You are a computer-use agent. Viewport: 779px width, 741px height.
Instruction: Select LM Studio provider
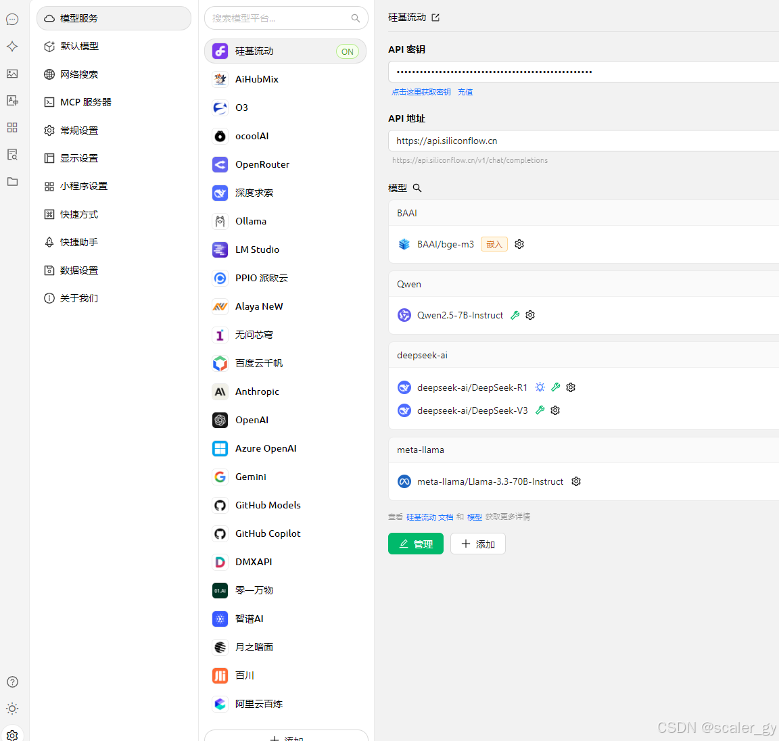[x=285, y=249]
